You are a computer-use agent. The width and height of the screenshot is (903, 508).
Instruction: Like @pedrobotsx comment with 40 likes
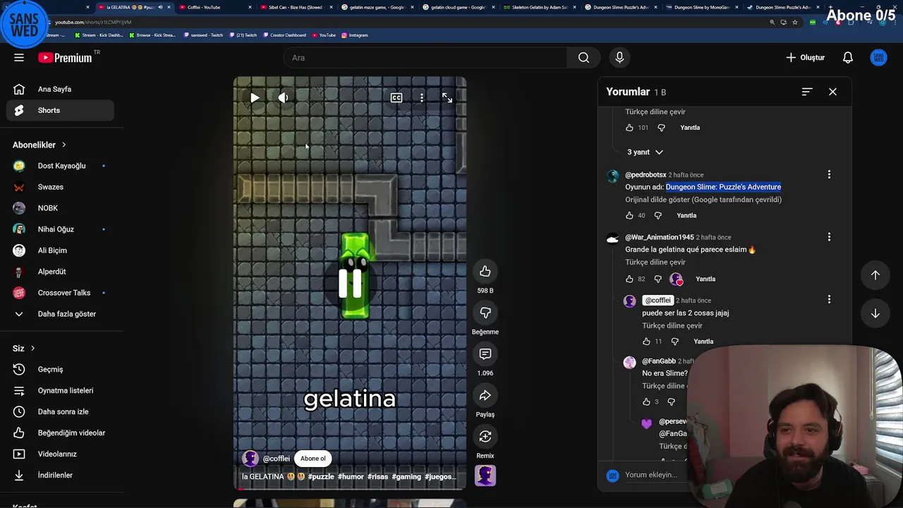pyautogui.click(x=629, y=215)
